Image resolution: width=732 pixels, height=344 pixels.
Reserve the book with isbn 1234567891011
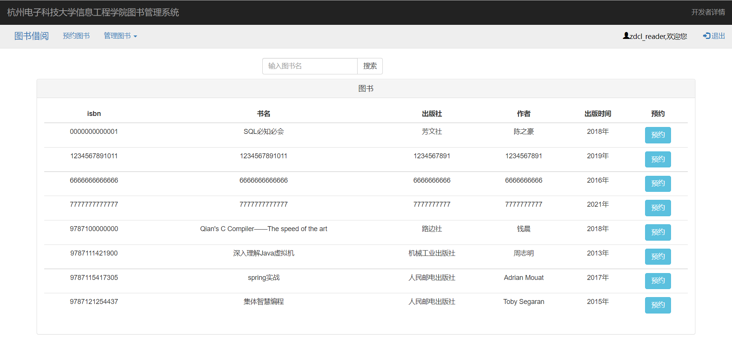point(658,159)
